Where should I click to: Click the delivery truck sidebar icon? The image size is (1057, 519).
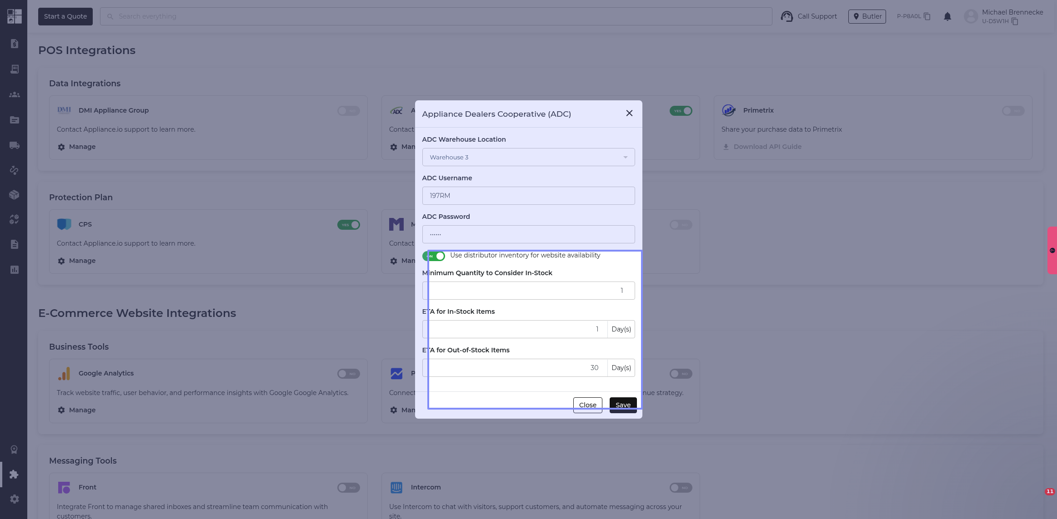tap(14, 145)
